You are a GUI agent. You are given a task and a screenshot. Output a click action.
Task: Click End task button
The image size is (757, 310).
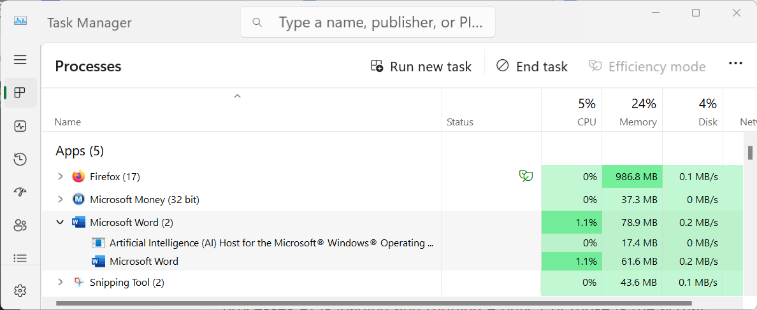[532, 66]
